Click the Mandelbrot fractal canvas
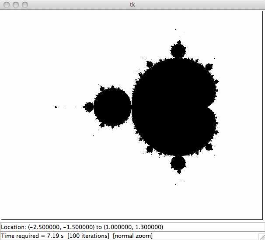 (132, 115)
